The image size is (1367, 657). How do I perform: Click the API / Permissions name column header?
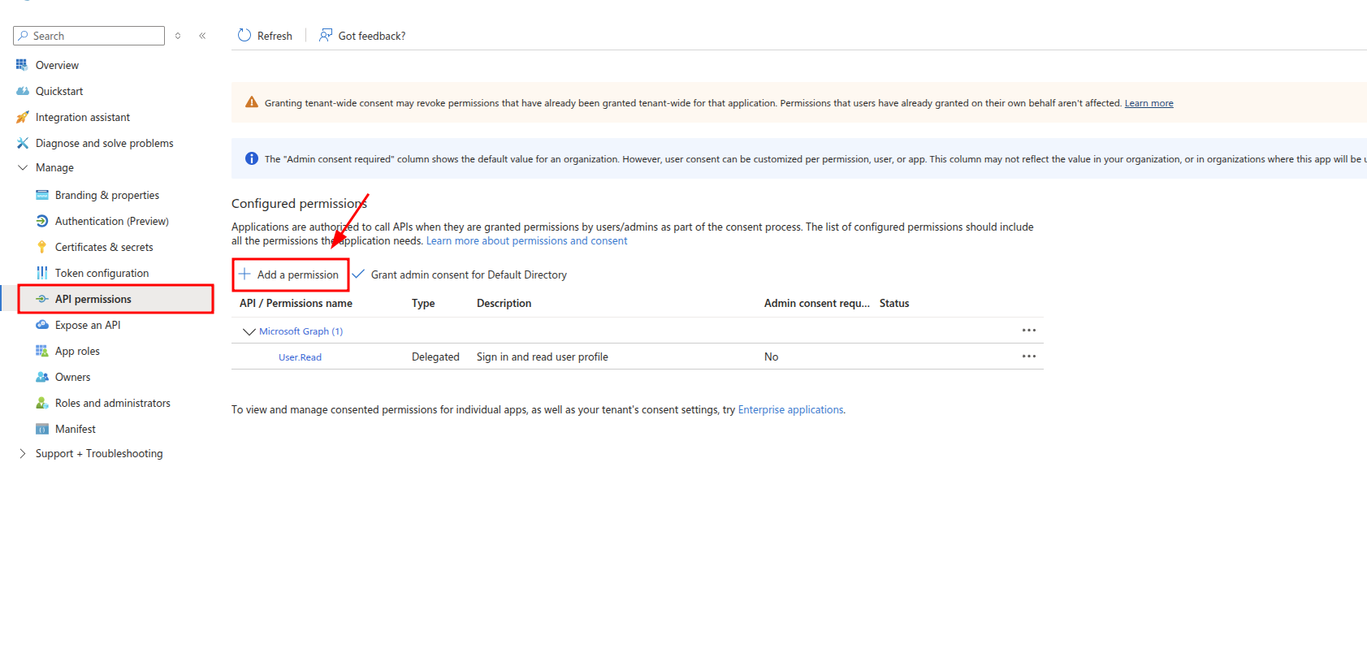click(x=296, y=303)
